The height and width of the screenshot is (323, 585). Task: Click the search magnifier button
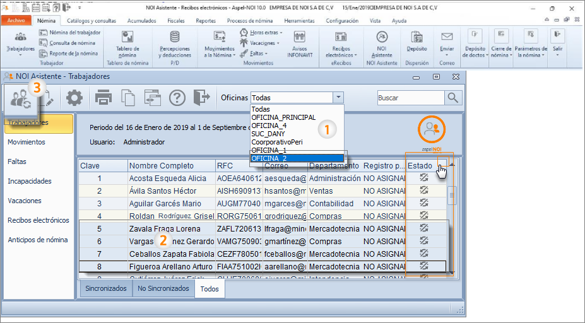[x=453, y=97]
